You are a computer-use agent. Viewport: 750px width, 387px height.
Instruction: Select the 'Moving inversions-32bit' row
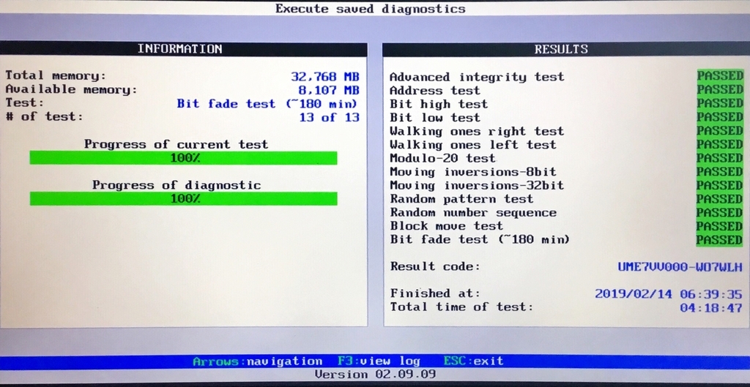(566, 185)
